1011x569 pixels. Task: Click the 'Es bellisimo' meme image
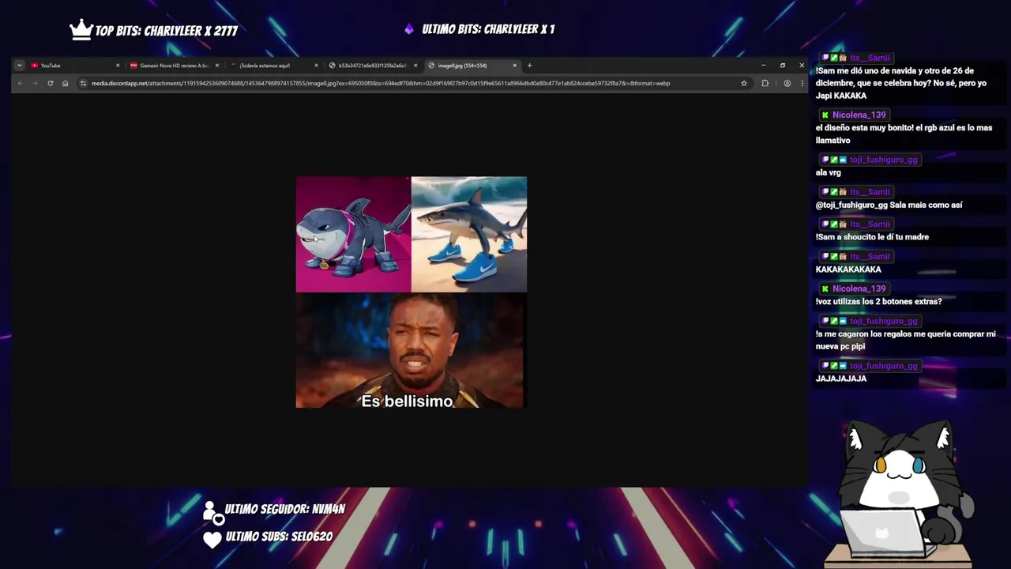tap(411, 351)
